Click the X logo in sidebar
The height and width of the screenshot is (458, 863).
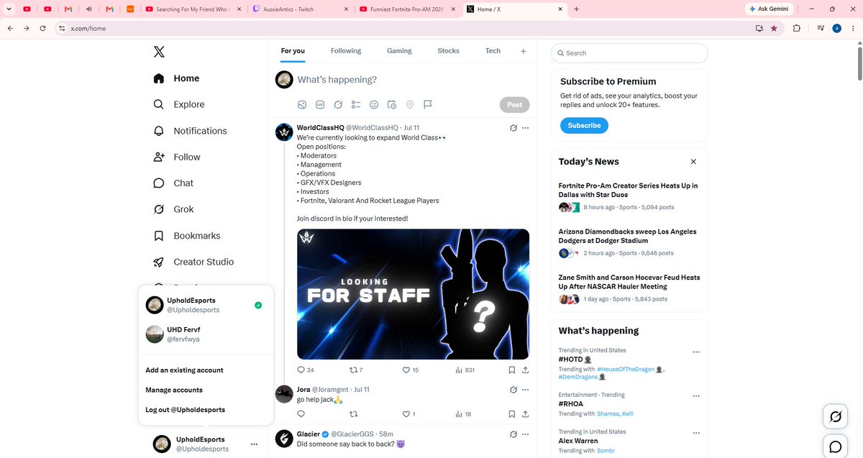point(159,52)
